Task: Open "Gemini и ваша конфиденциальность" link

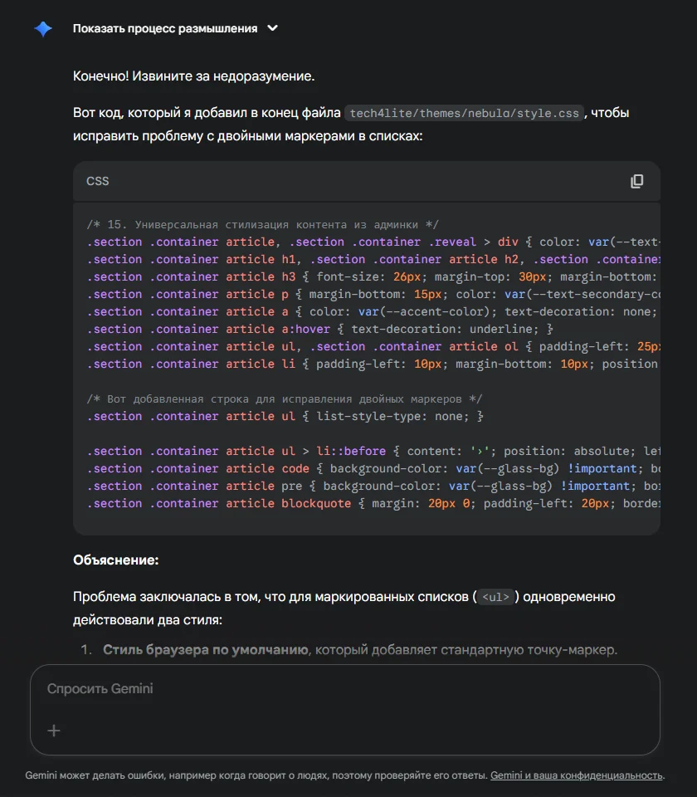Action: (577, 775)
